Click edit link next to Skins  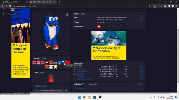coord(44,58)
